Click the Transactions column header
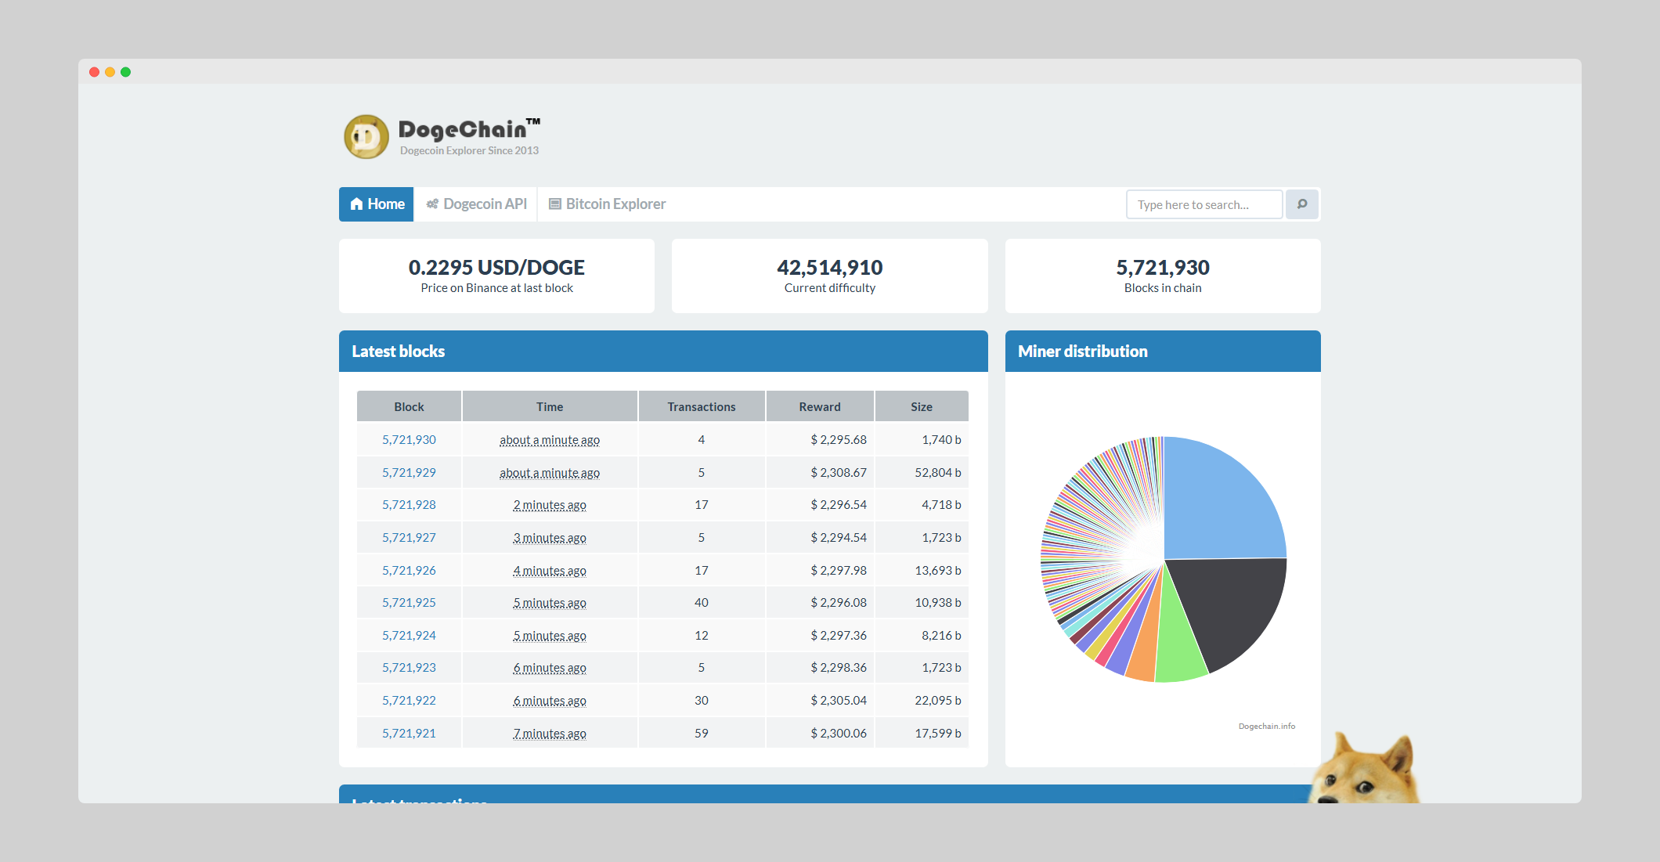 (701, 407)
